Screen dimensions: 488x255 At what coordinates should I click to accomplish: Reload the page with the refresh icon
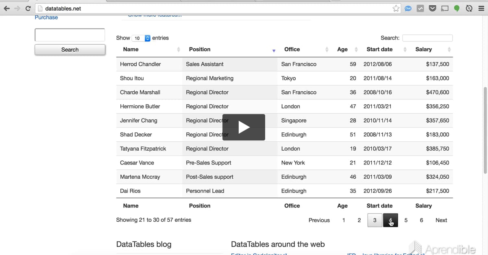[28, 8]
